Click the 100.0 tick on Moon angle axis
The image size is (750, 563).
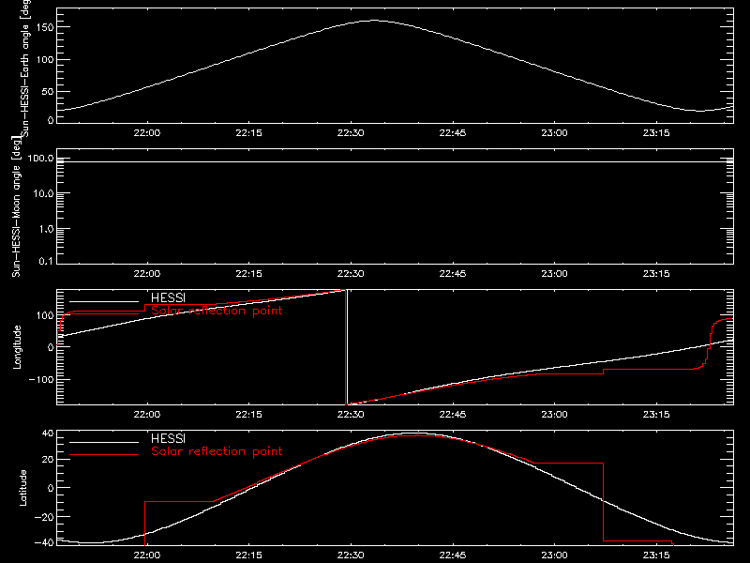click(x=40, y=159)
